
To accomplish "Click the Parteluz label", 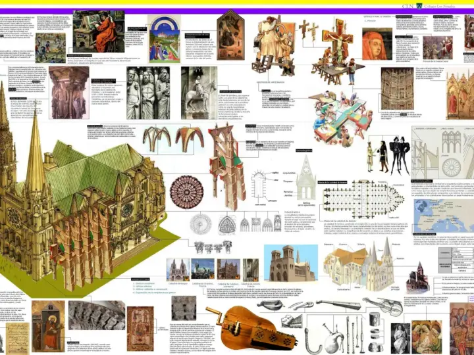I will tap(288, 192).
